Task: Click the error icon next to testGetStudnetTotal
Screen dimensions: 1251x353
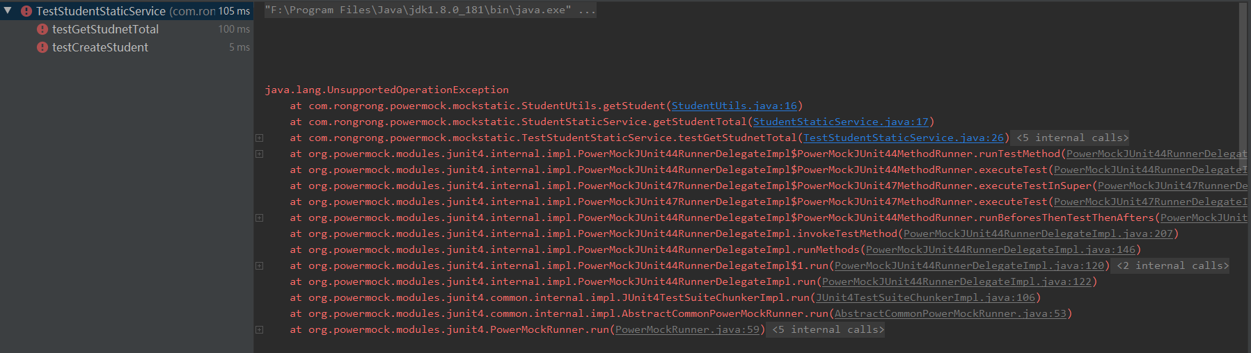Action: tap(42, 29)
